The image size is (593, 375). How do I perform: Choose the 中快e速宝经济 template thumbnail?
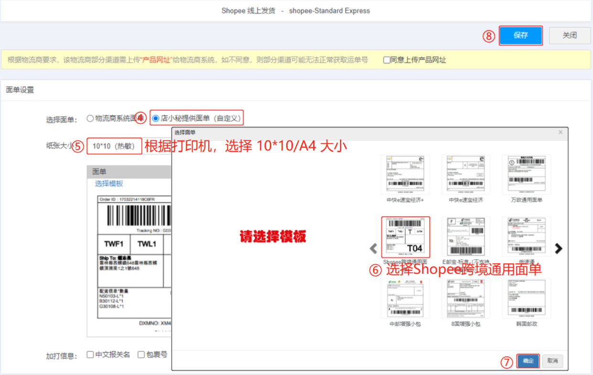(466, 175)
